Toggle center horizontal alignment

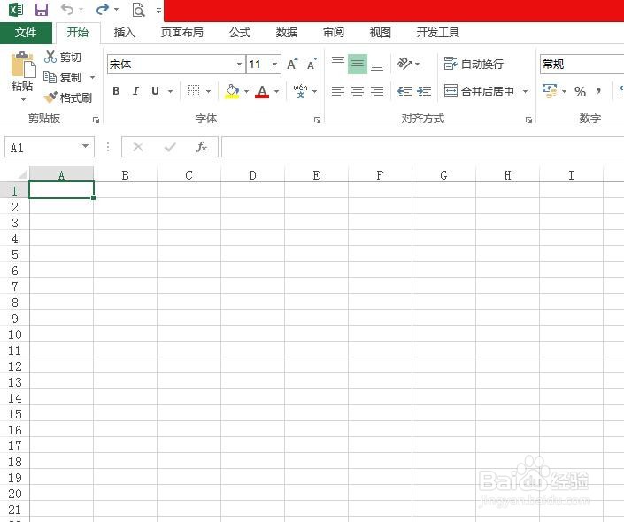click(x=358, y=91)
